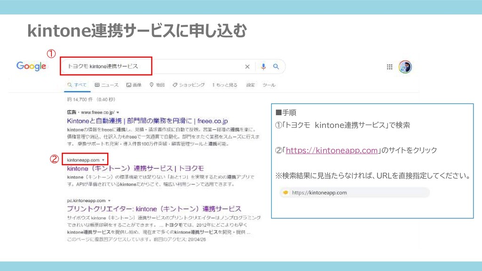The height and width of the screenshot is (271, 482).
Task: Start voice search via microphone icon
Action: coord(263,66)
